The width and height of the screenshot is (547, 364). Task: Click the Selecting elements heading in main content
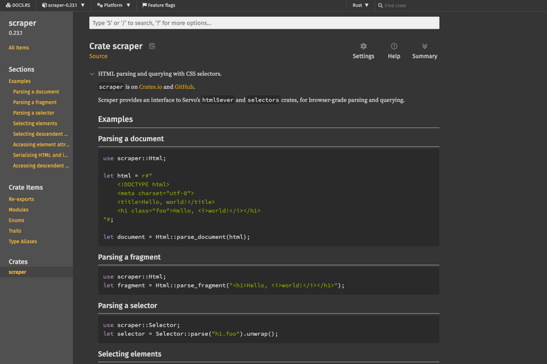tap(130, 354)
